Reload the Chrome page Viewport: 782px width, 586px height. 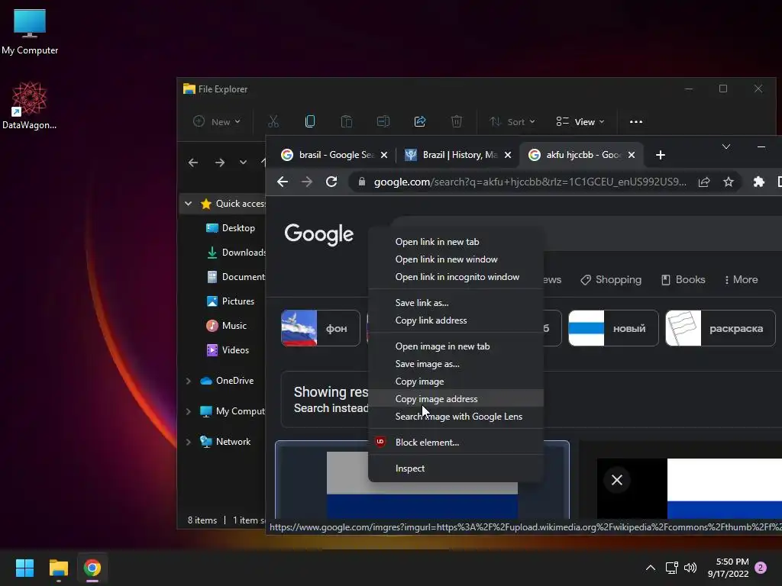[x=331, y=182]
